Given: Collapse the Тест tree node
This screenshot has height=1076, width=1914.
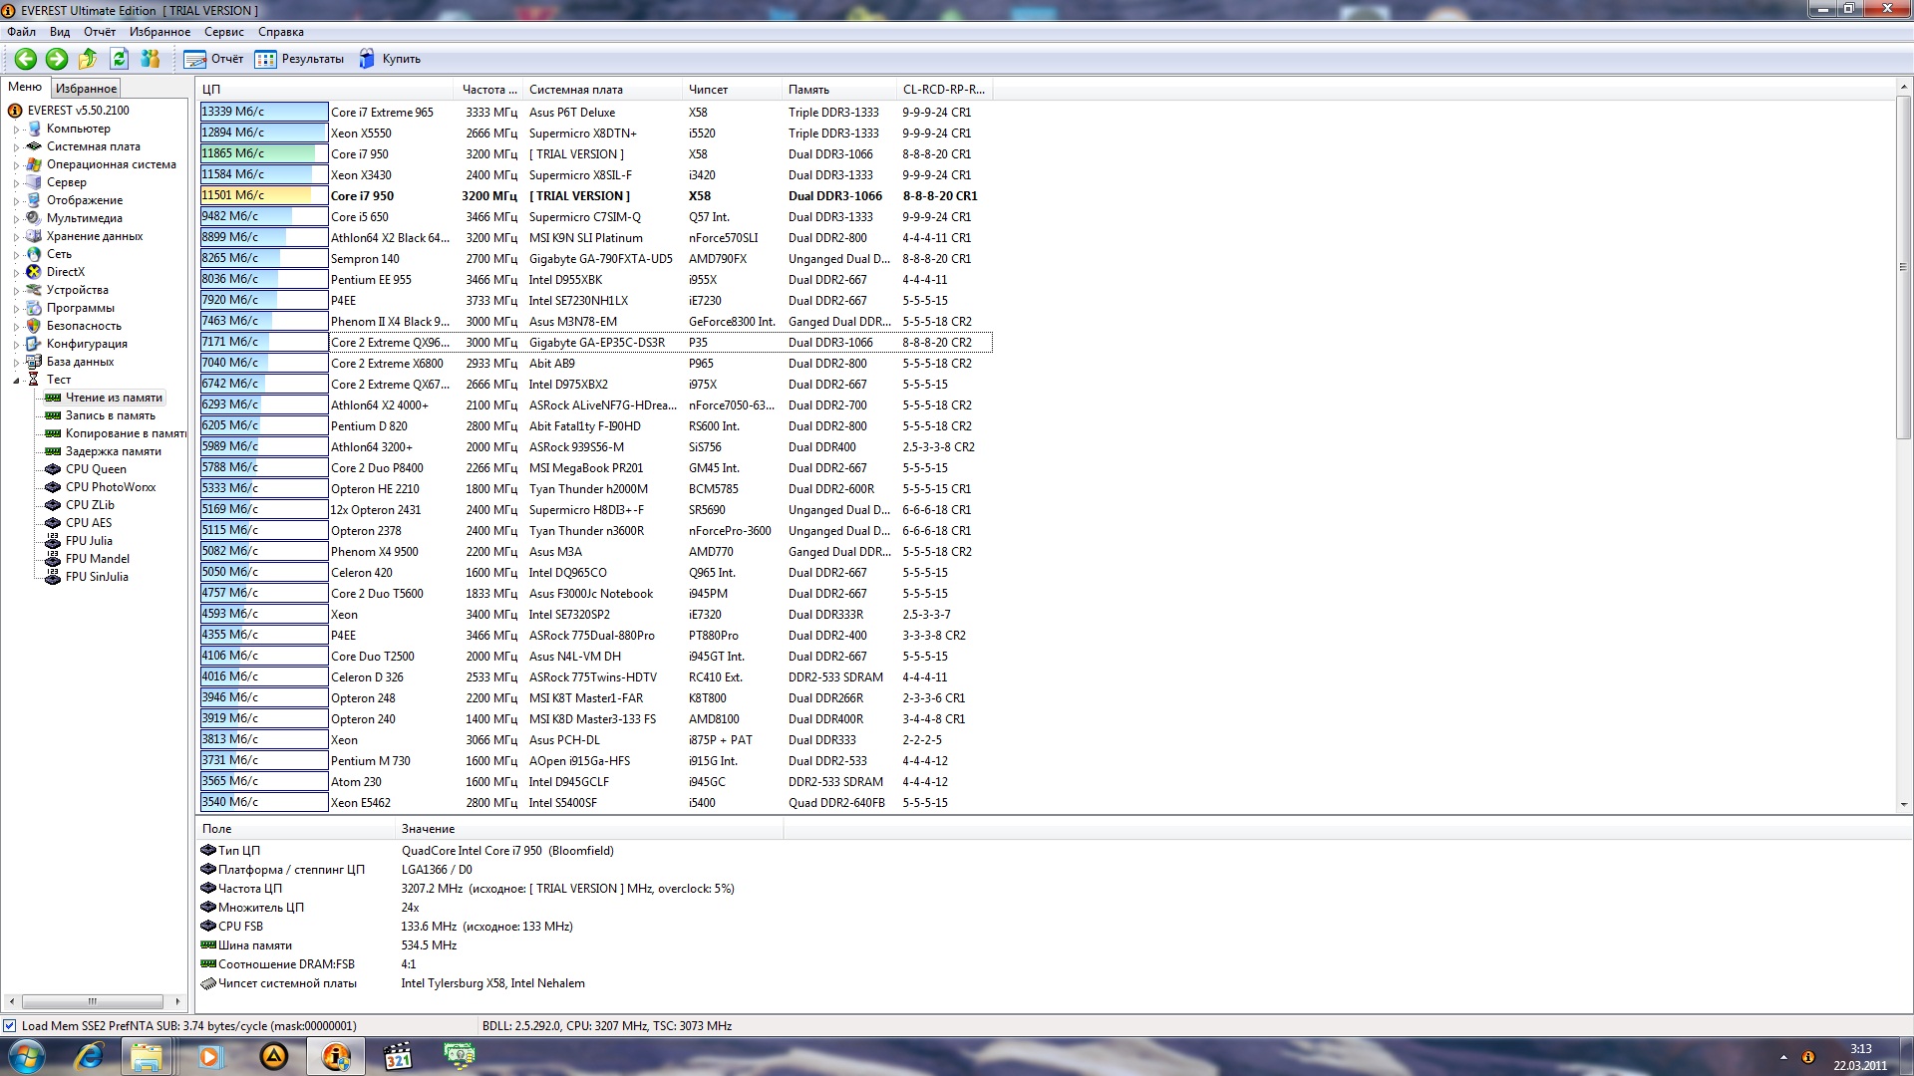Looking at the screenshot, I should click(16, 381).
